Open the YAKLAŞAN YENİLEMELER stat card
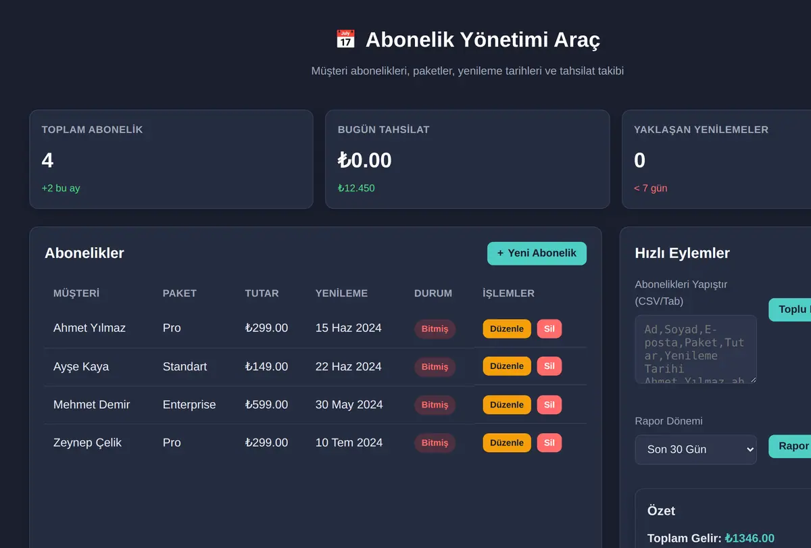 pyautogui.click(x=716, y=159)
